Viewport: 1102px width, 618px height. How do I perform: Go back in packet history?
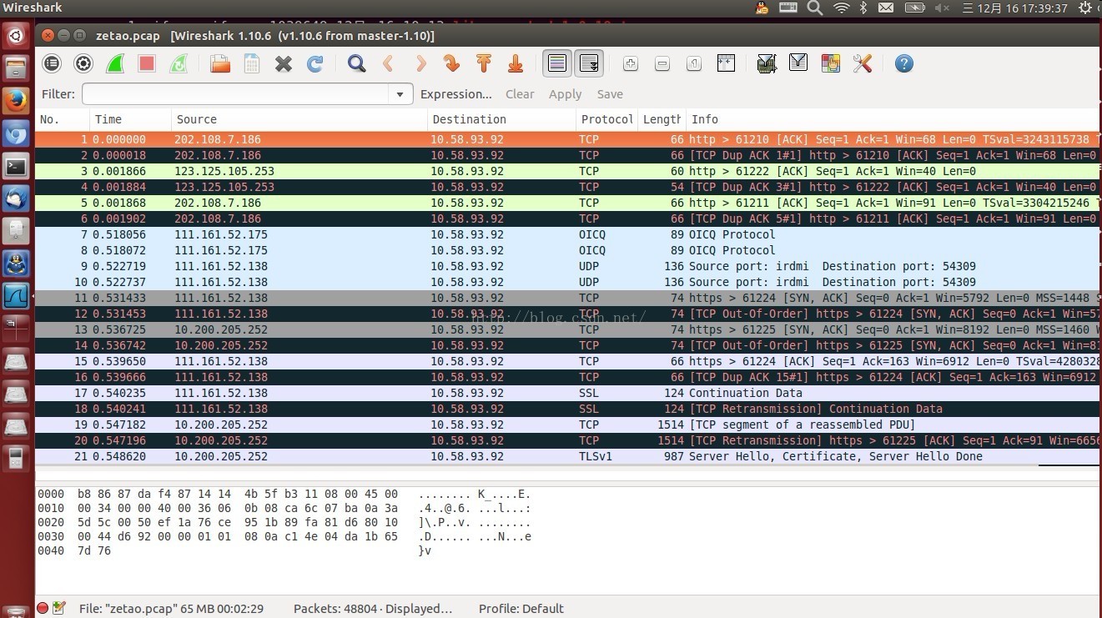[x=389, y=63]
